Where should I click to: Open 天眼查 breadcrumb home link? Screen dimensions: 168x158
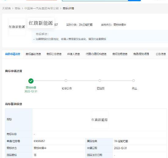[x=6, y=8]
